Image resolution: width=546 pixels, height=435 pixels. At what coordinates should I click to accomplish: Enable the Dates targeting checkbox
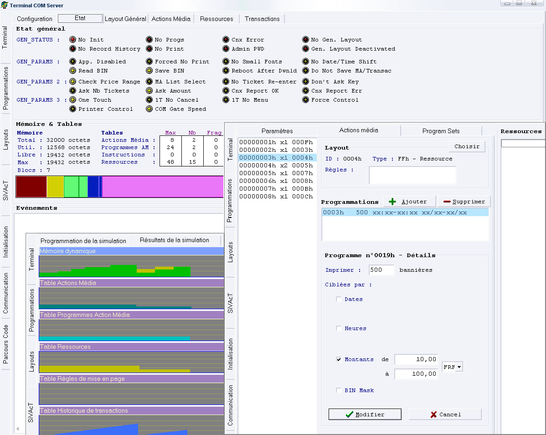339,299
